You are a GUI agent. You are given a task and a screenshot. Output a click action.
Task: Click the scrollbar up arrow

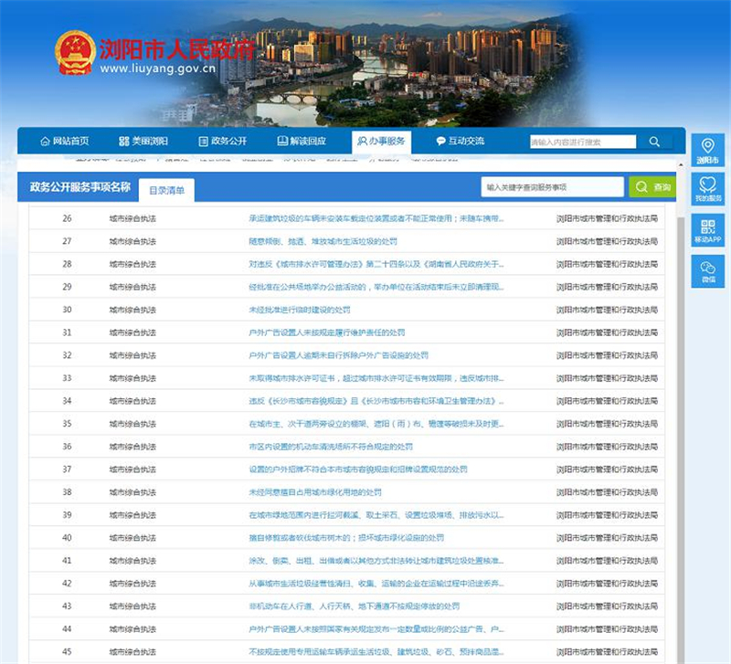click(680, 164)
